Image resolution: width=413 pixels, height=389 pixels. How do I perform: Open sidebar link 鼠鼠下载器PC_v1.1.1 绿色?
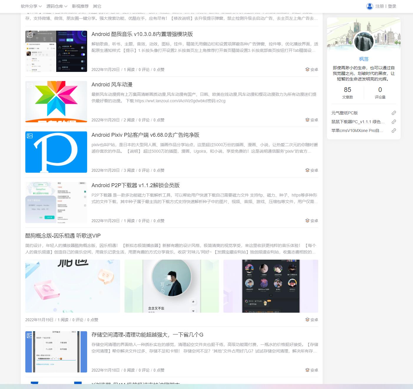pyautogui.click(x=358, y=122)
